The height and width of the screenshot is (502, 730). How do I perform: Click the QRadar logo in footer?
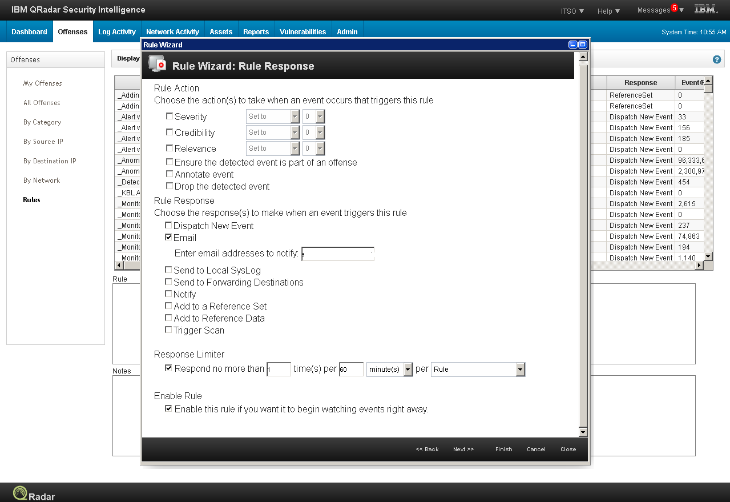coord(34,493)
